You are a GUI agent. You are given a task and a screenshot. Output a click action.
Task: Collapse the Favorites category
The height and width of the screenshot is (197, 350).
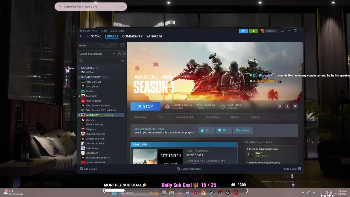[x=79, y=68]
